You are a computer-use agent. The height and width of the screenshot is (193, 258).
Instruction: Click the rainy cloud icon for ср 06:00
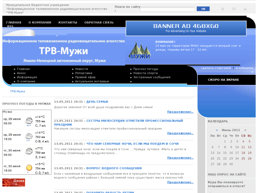point(29,121)
